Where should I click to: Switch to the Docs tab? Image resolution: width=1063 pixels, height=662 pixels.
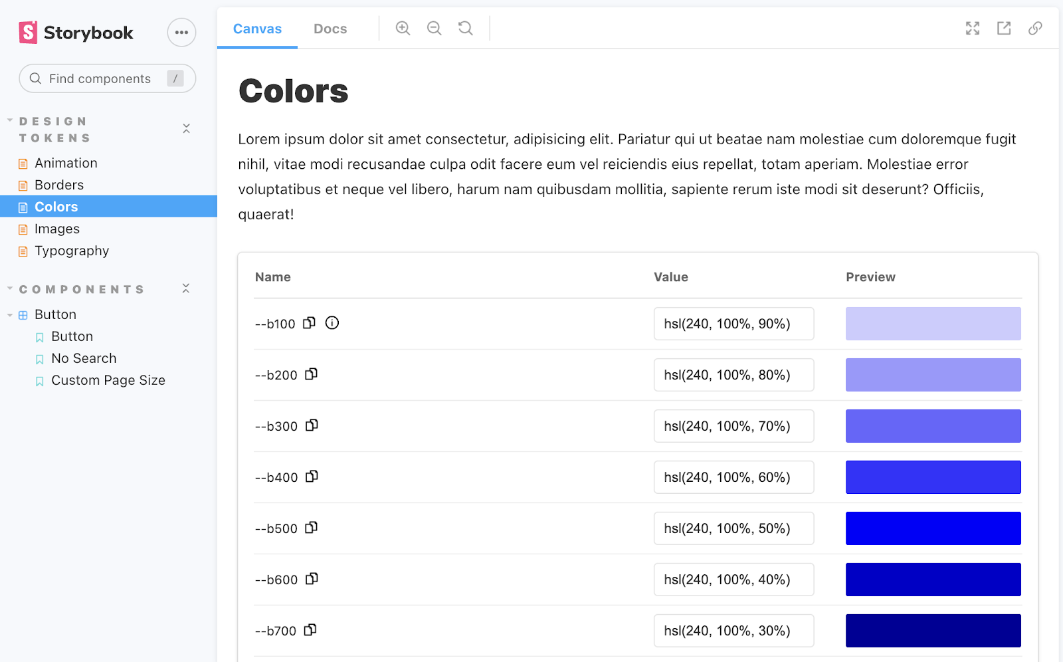(330, 29)
